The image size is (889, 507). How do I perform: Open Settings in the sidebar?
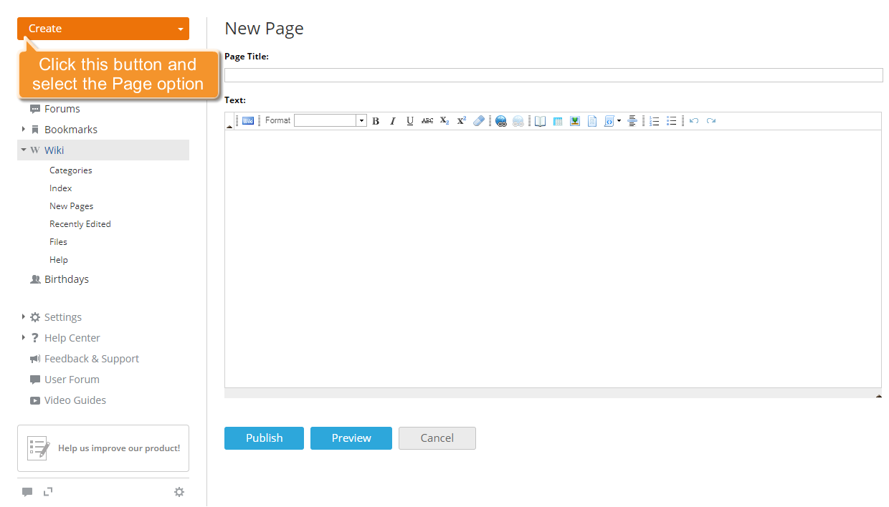(63, 317)
